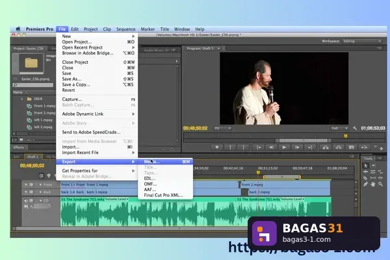Viewport: 390px width, 260px height.
Task: Open New submenu in File menu
Action: (x=97, y=36)
